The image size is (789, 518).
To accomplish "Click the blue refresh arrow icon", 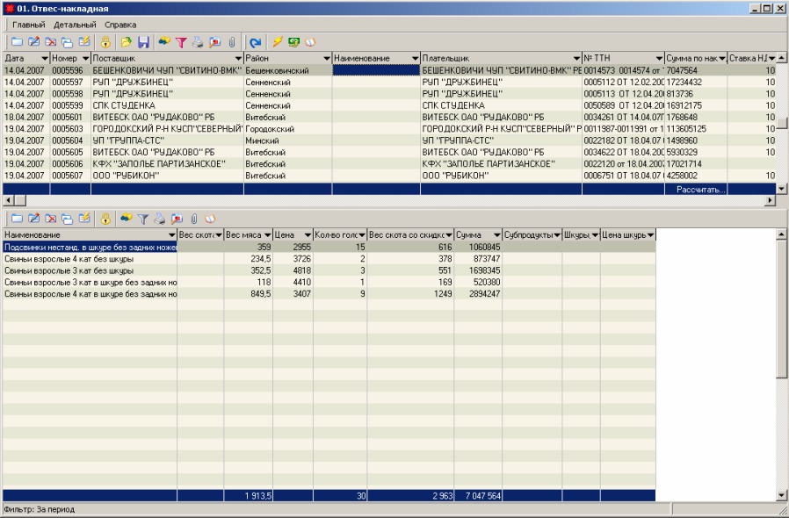I will click(x=255, y=41).
